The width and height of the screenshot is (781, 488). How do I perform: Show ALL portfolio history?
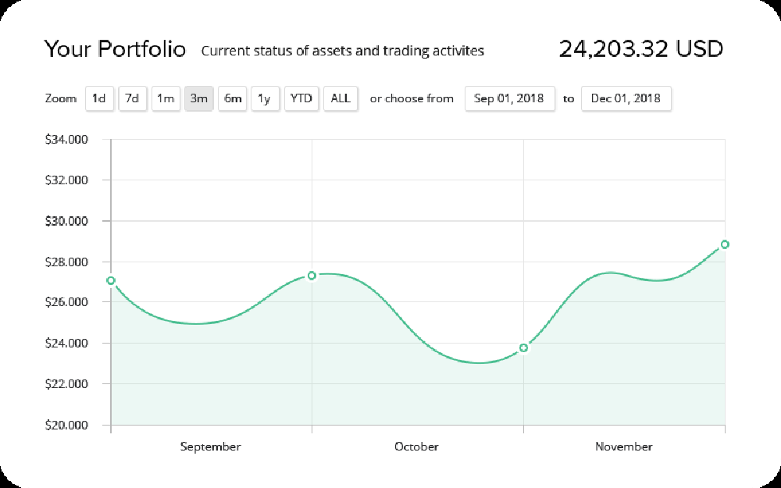tap(341, 98)
